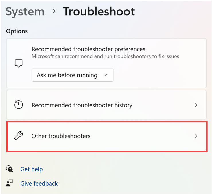Click the Microsoft can recommend description text
Image resolution: width=213 pixels, height=195 pixels.
click(105, 56)
